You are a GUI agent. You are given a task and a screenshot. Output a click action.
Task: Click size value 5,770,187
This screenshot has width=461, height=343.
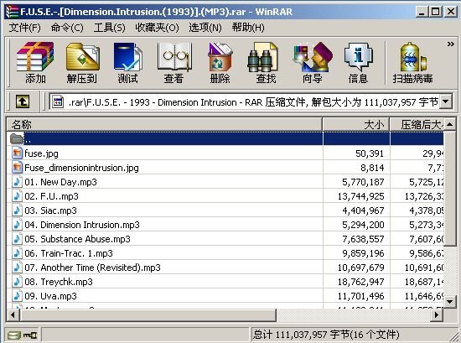coord(363,182)
